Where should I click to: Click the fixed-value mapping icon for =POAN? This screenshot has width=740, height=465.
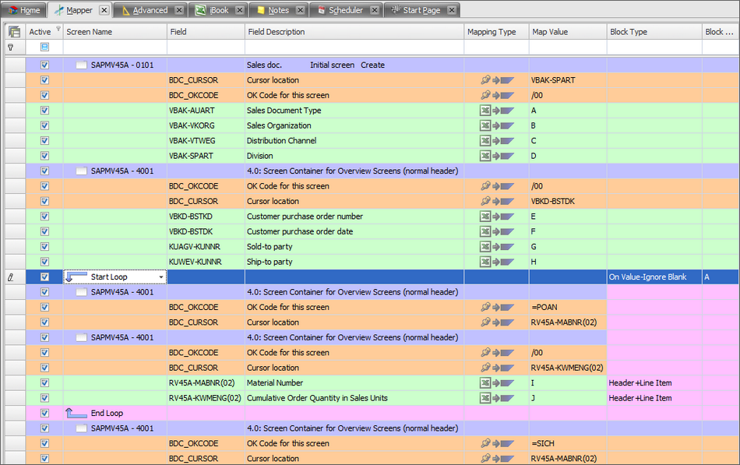(x=485, y=307)
